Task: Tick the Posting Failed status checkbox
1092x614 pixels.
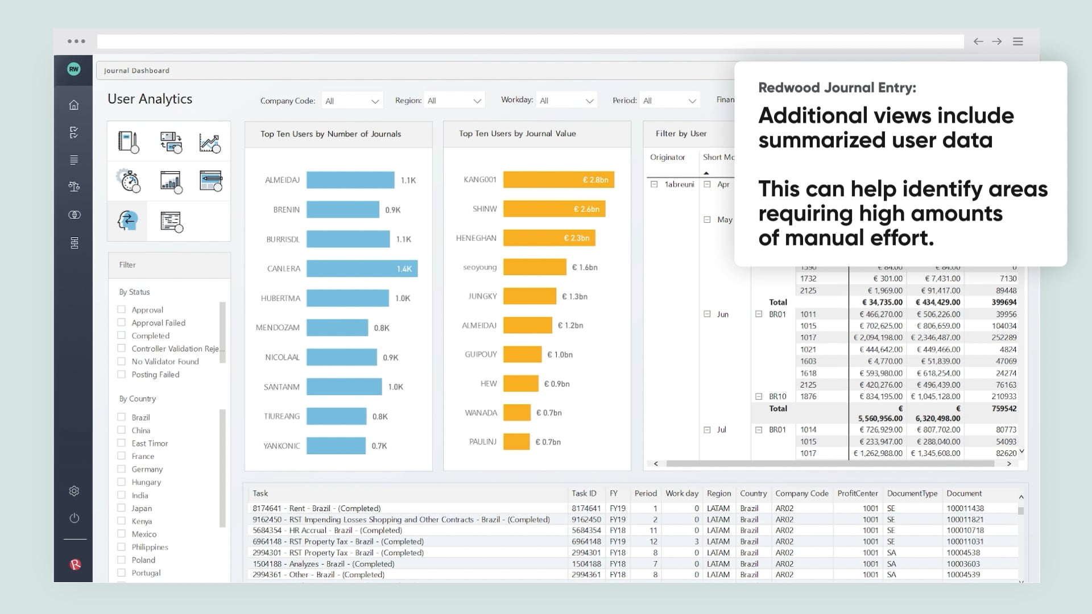Action: [x=121, y=374]
